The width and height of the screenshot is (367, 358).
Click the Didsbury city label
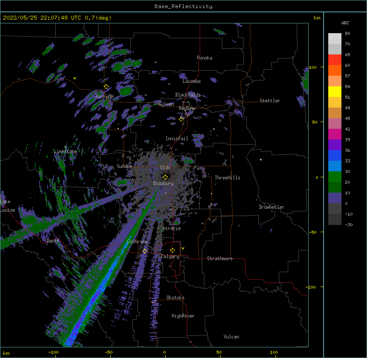coord(163,183)
